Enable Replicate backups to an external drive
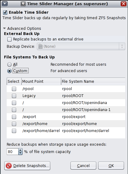This screenshot has width=128, height=174. 9,39
